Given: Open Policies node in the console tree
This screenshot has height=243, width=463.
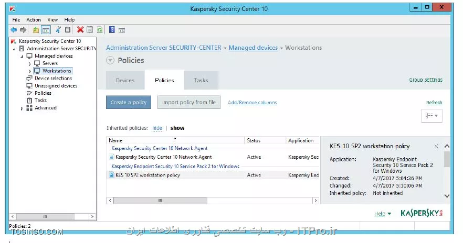Looking at the screenshot, I should coord(43,93).
